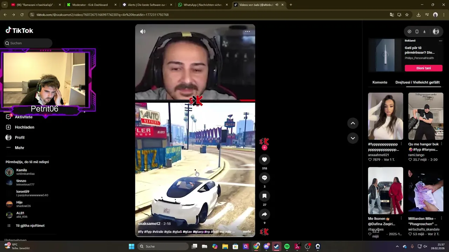This screenshot has height=252, width=449.
Task: Open Chrome media controls icon
Action: (427, 15)
